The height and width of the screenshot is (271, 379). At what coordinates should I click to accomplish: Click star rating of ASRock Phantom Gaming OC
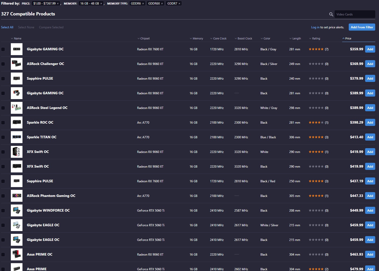[x=316, y=196]
